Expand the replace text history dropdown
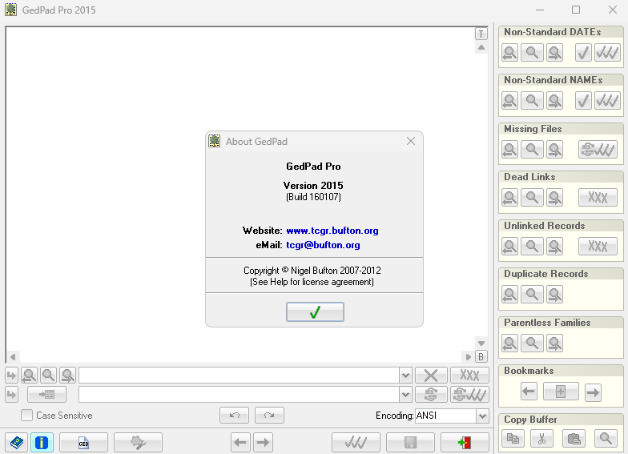The image size is (628, 454). click(405, 395)
